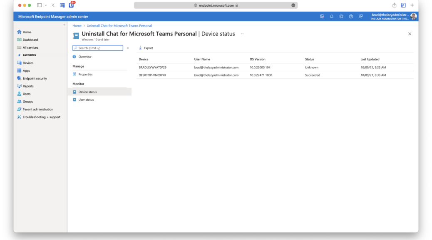This screenshot has height=240, width=432.
Task: Open the directory and subscription icon in the header
Action: 322,17
